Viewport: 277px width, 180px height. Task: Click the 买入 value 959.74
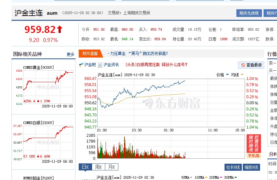[x=156, y=29]
